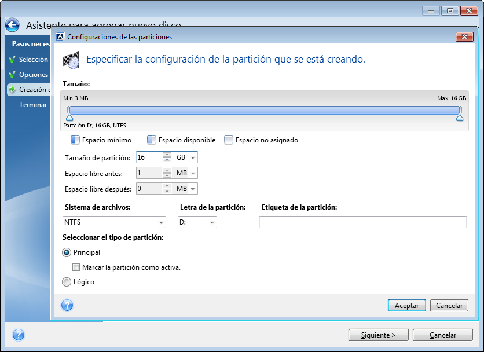Go to the Terminar wizard step
This screenshot has height=352, width=484.
coord(33,105)
